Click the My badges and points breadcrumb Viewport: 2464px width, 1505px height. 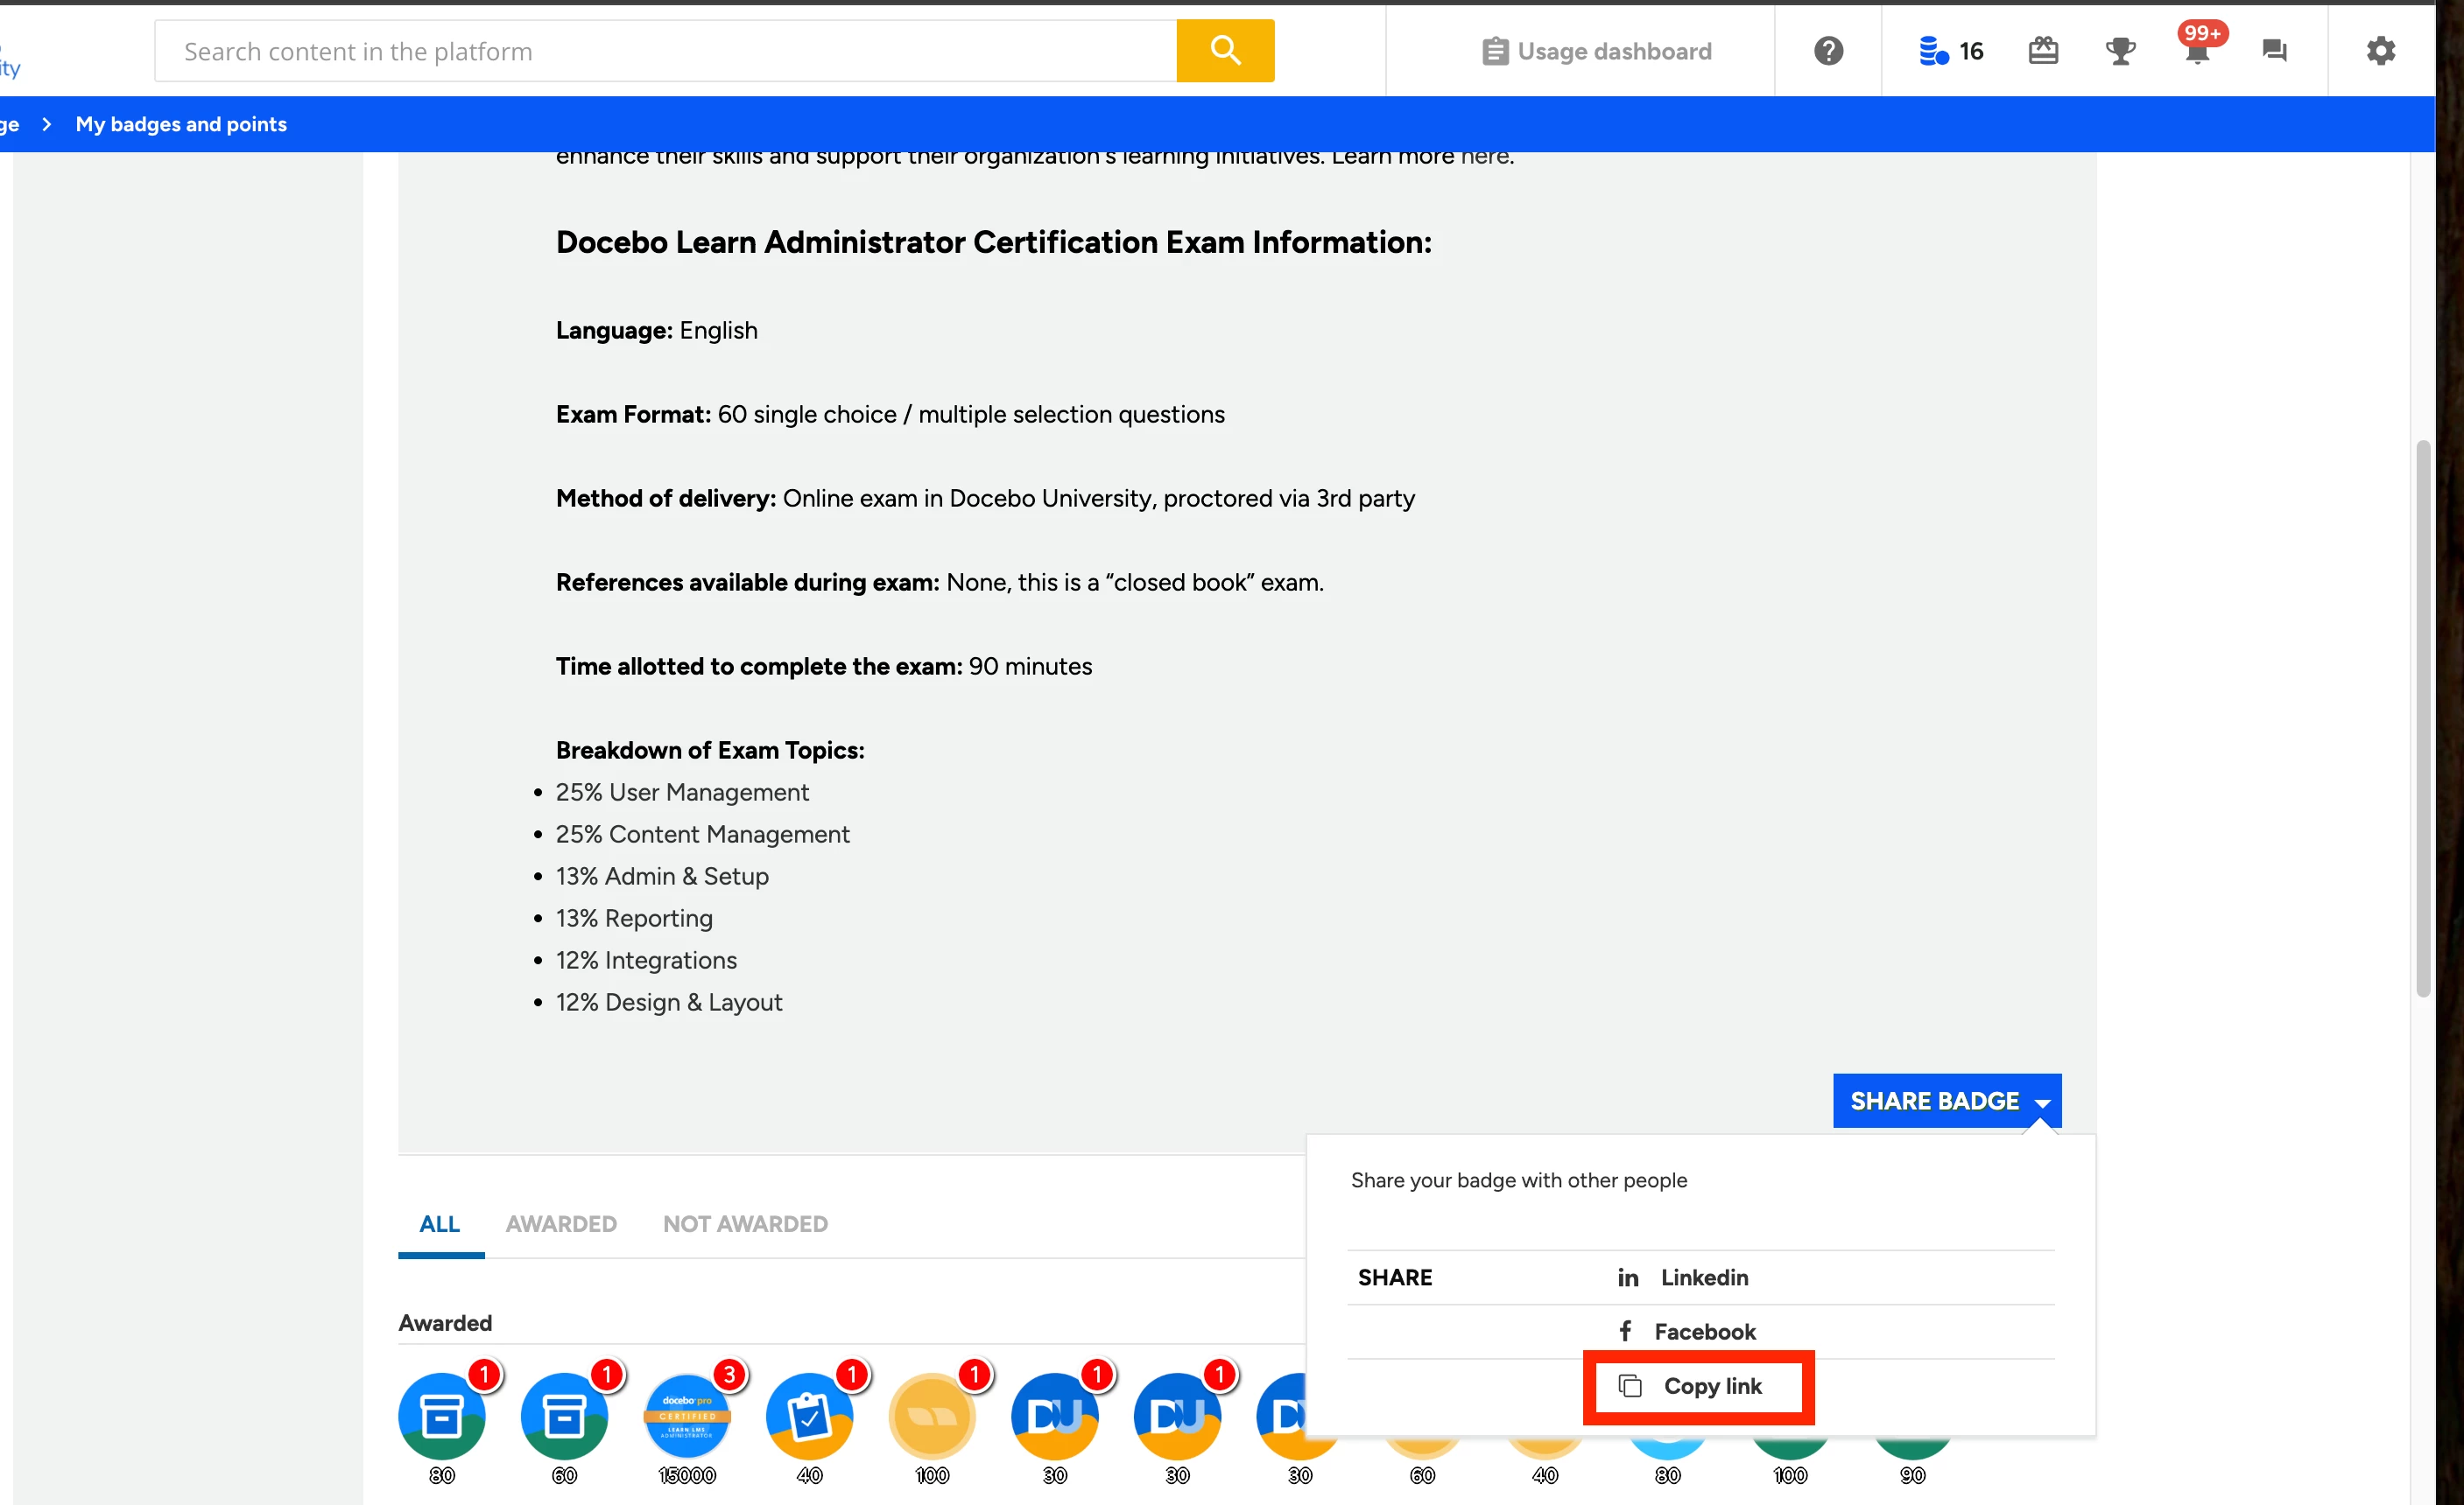181,124
